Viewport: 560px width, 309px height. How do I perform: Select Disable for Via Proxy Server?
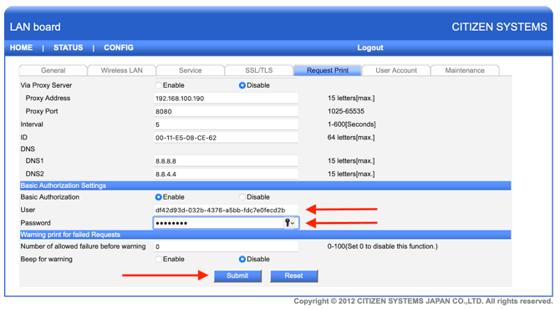(x=242, y=85)
